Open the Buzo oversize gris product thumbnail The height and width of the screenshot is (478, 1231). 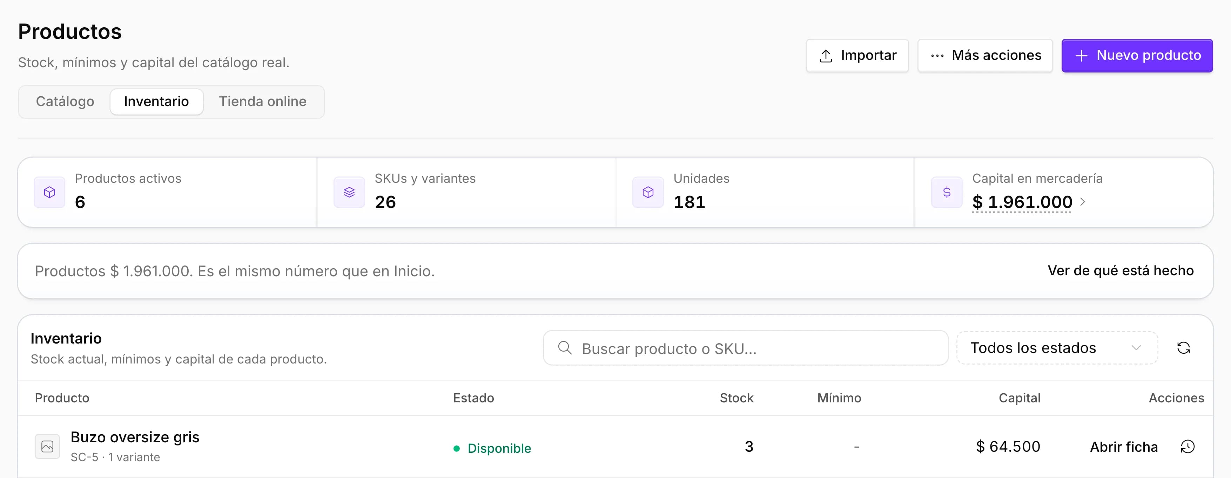click(47, 446)
